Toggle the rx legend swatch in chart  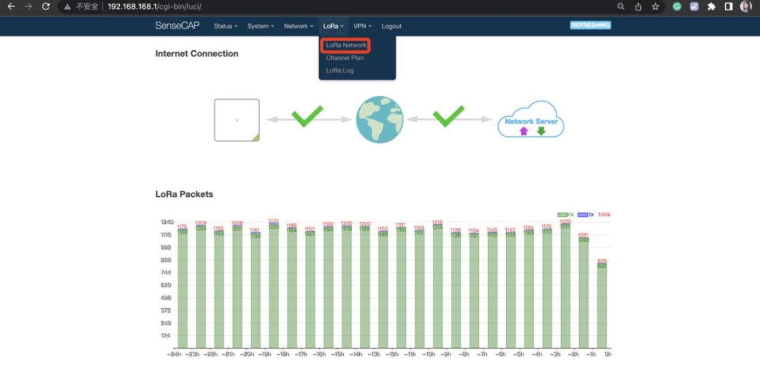(562, 215)
